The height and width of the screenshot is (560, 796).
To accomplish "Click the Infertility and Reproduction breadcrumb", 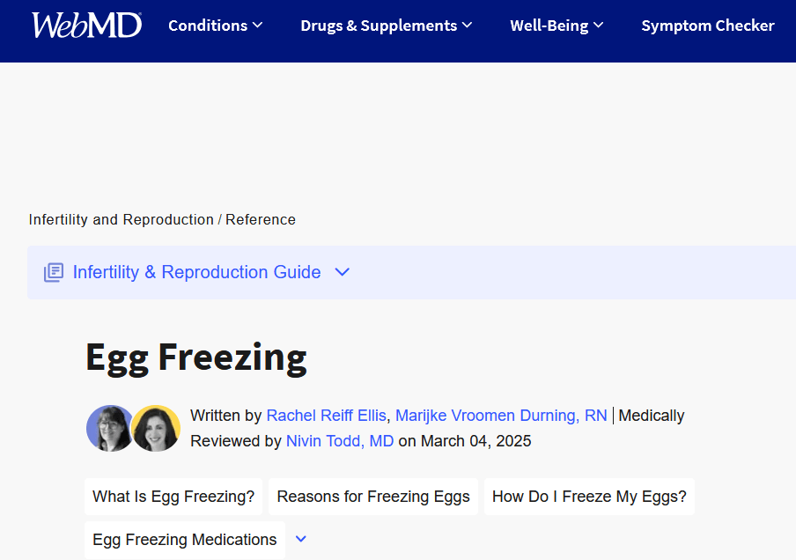I will click(x=121, y=219).
